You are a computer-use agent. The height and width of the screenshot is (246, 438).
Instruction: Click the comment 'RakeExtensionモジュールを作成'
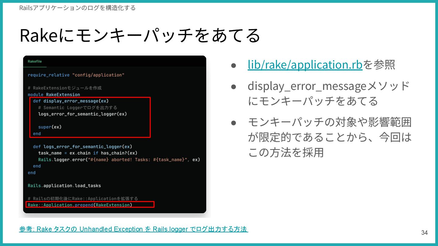click(65, 88)
